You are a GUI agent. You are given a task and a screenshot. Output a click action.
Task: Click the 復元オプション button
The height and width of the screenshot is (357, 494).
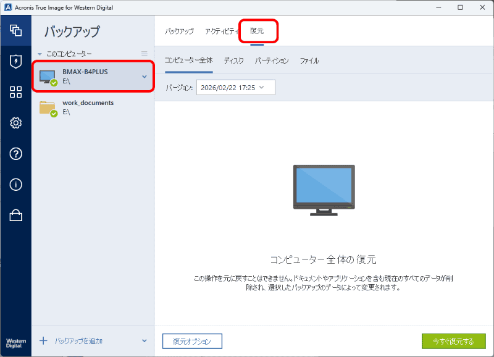(x=191, y=340)
